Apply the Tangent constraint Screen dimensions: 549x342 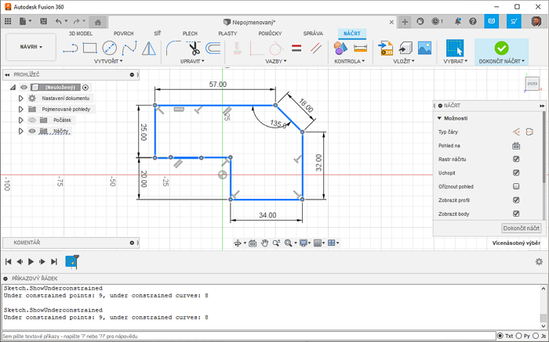pos(276,48)
